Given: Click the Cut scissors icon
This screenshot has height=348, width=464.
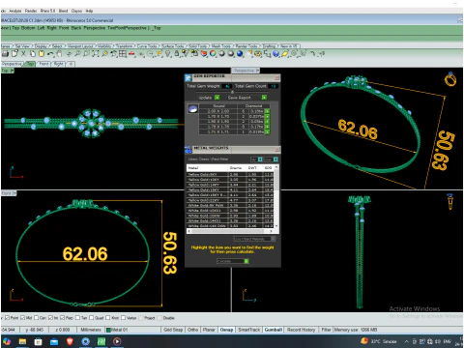Looking at the screenshot, I should [x=23, y=54].
